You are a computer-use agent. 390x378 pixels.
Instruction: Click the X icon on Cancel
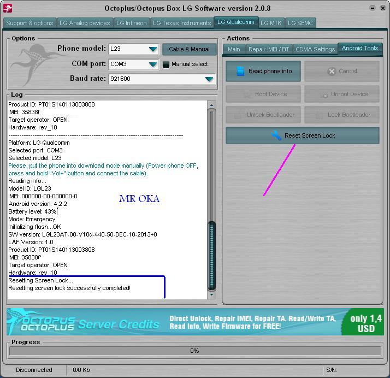tap(332, 72)
